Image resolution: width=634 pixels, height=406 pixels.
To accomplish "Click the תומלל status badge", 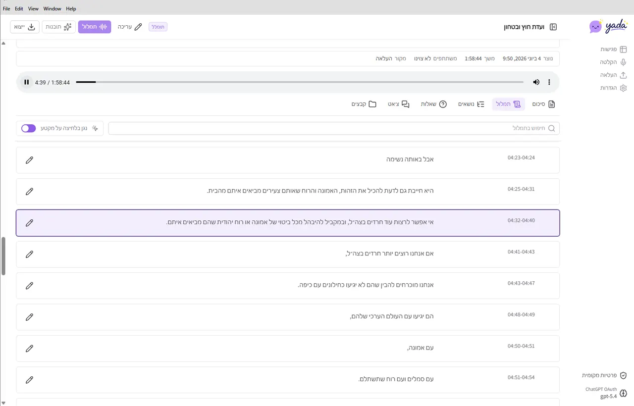I will coord(158,27).
